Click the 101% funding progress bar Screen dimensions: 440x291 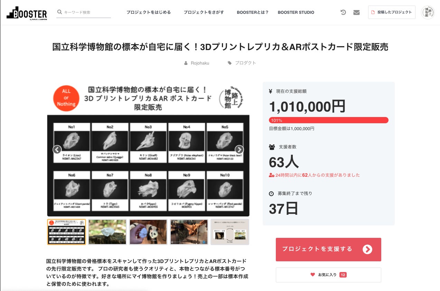pos(329,120)
